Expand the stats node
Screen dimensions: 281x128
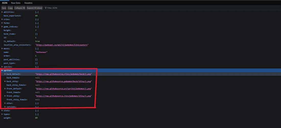pos(2,110)
